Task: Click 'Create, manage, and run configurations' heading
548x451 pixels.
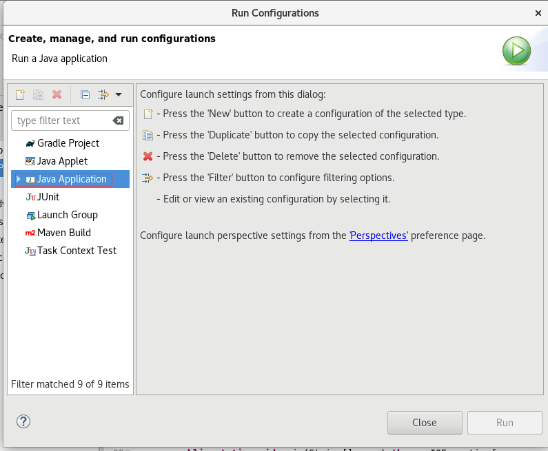Action: click(112, 39)
